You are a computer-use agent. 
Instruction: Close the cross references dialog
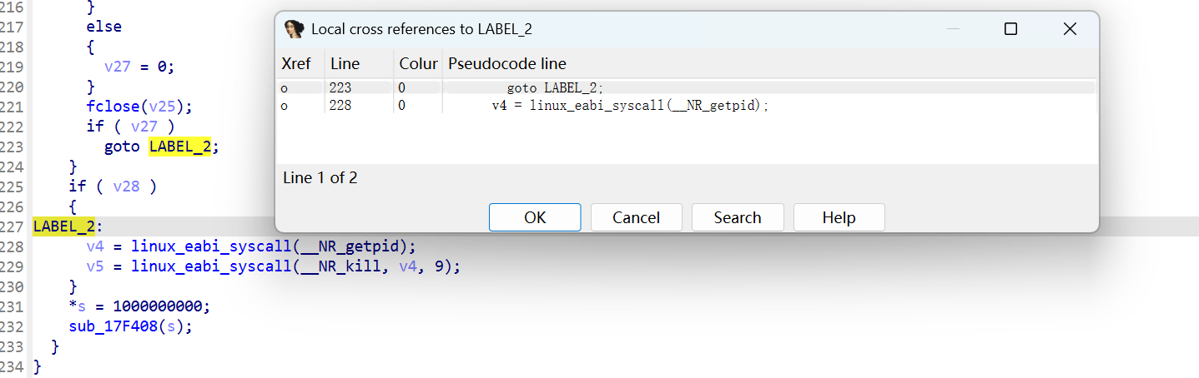pyautogui.click(x=1070, y=29)
